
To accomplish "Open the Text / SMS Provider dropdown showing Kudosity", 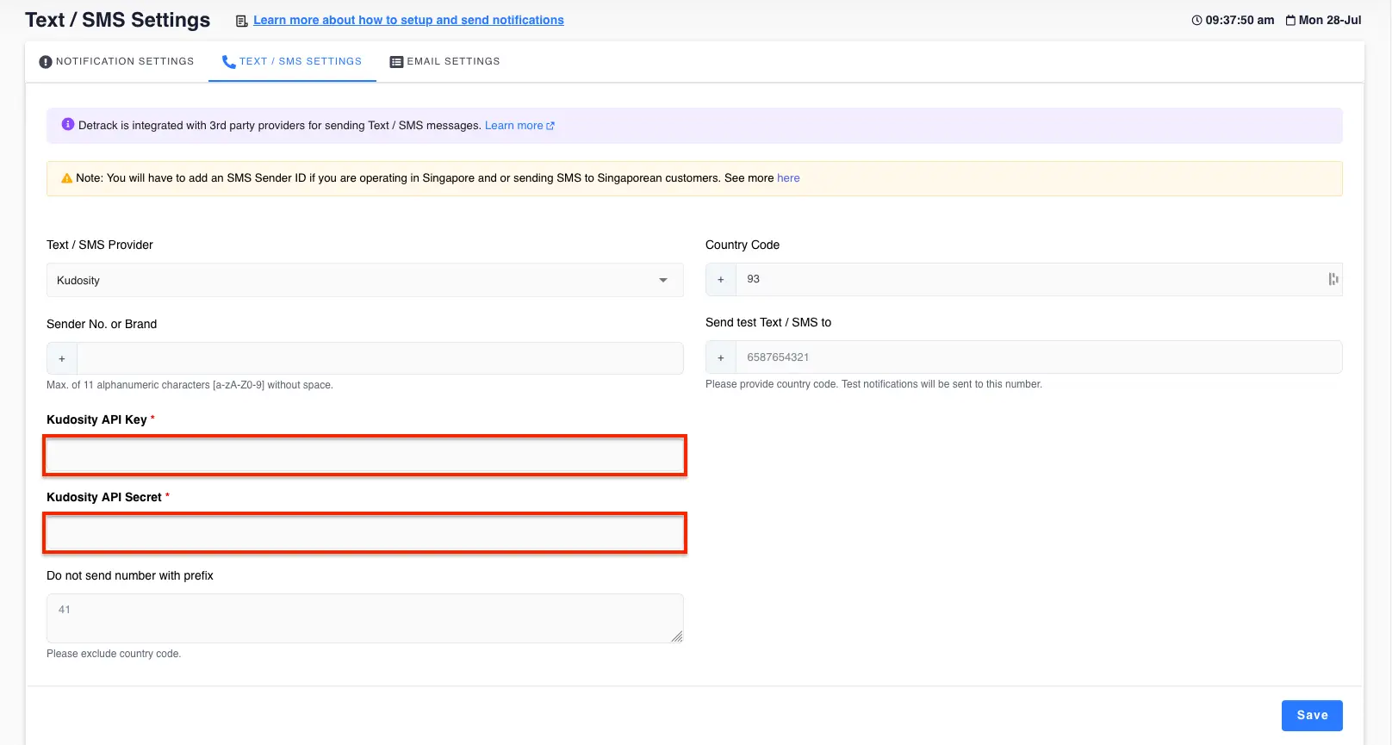I will [x=364, y=280].
